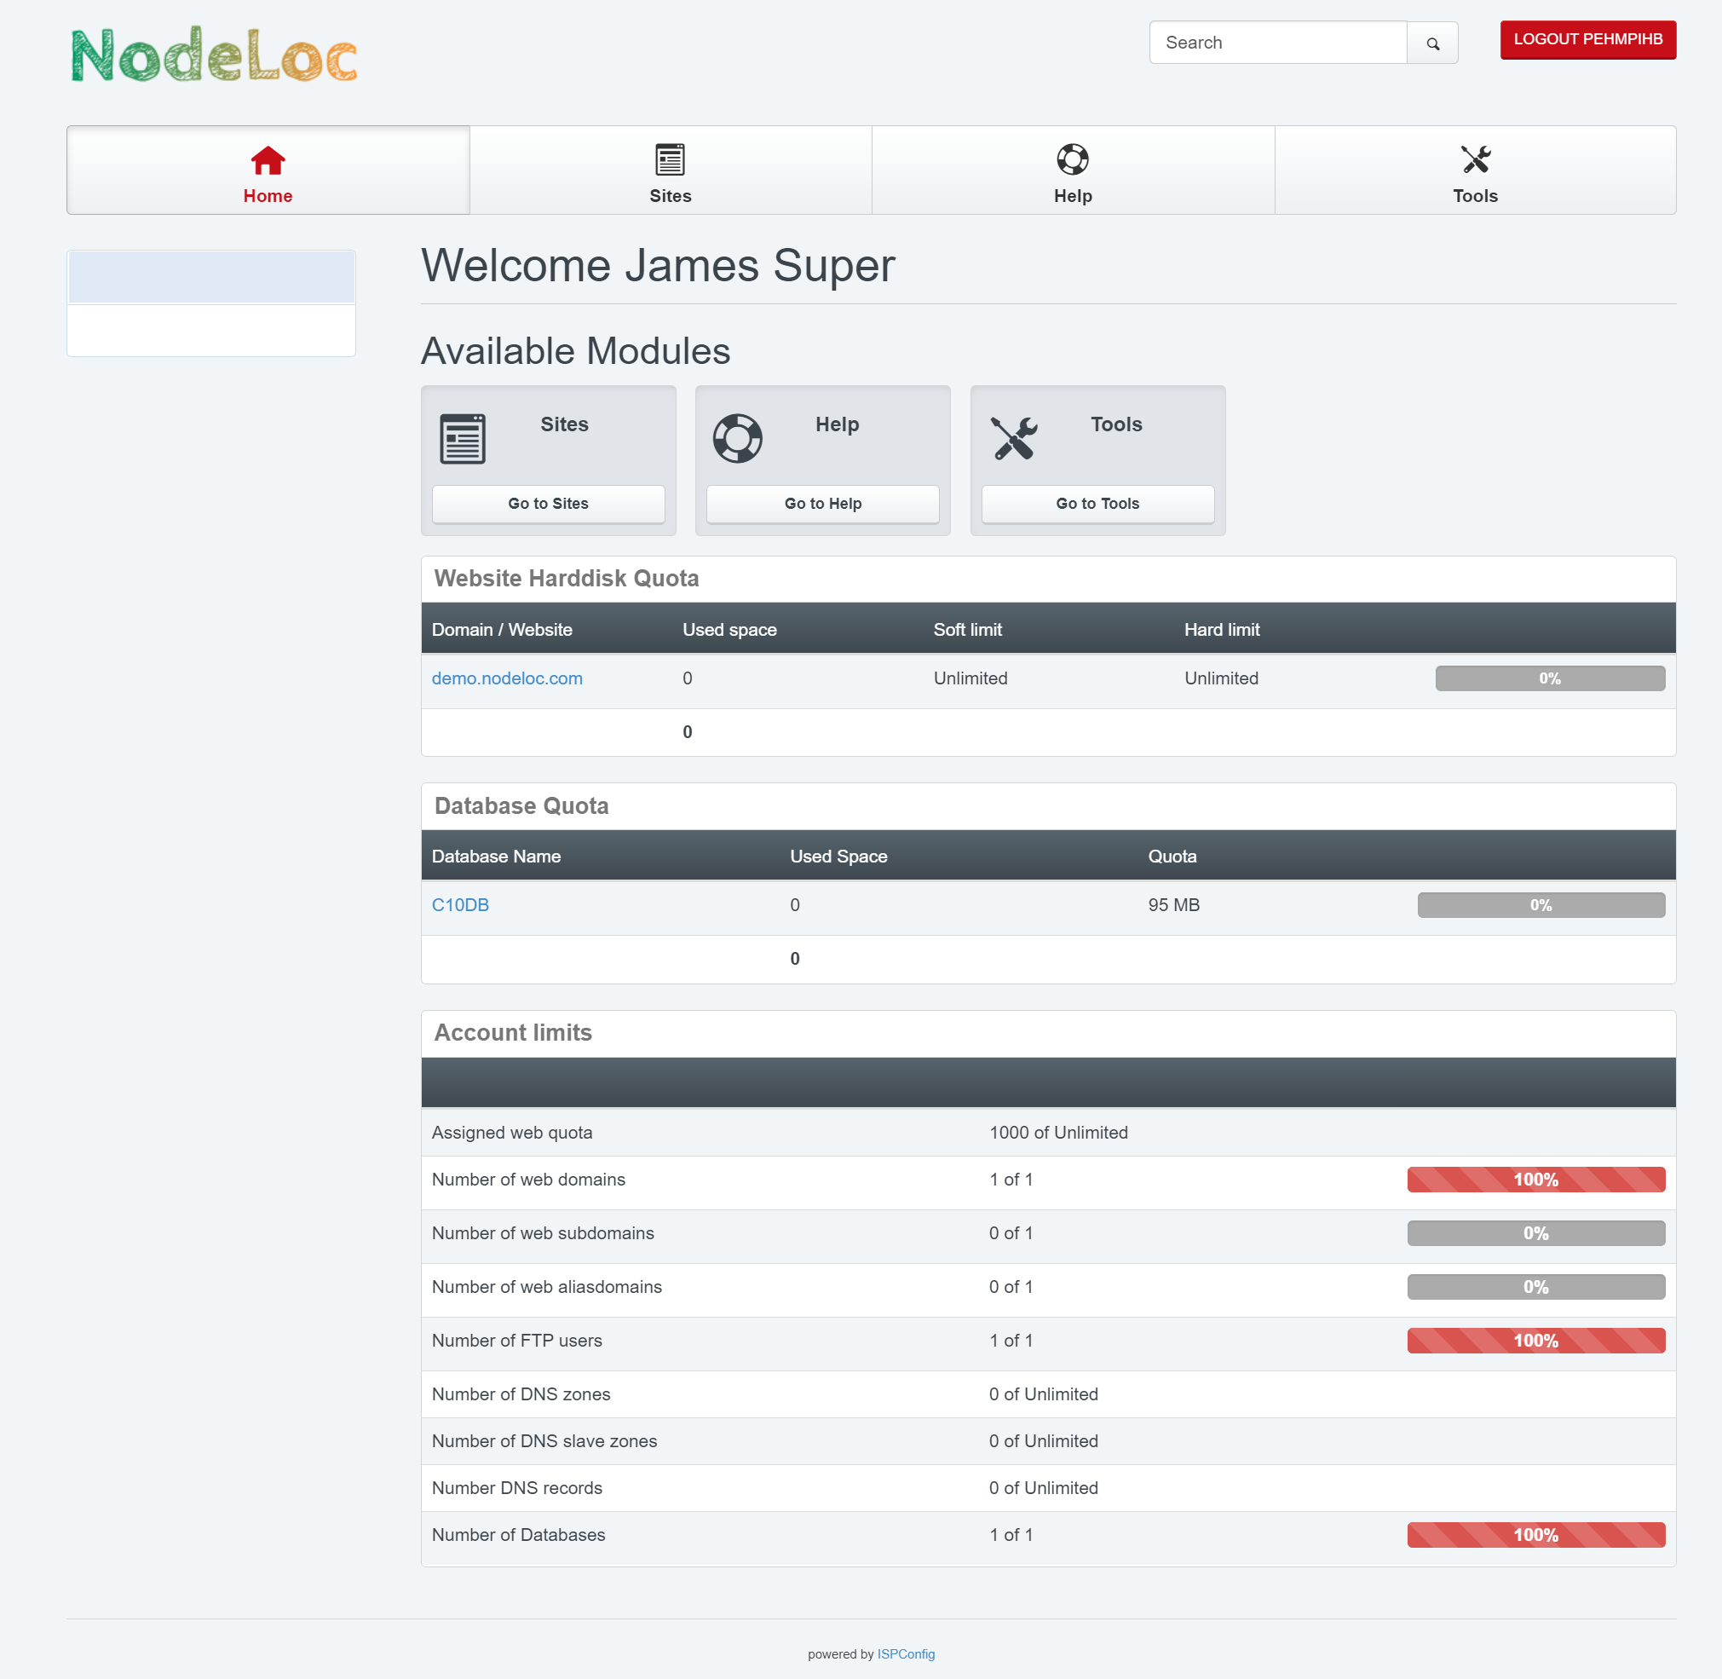Screen dimensions: 1722x1679
Task: Click the demo.nodeloc.com domain link
Action: pos(507,677)
